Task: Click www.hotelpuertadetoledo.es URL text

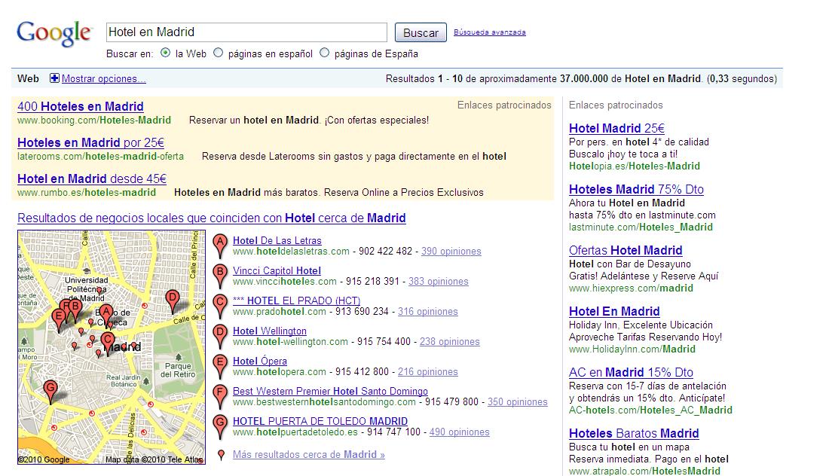Action: tap(295, 432)
